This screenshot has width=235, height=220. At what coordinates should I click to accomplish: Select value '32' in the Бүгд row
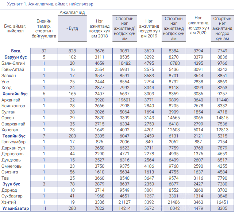pyautogui.click(x=44, y=51)
